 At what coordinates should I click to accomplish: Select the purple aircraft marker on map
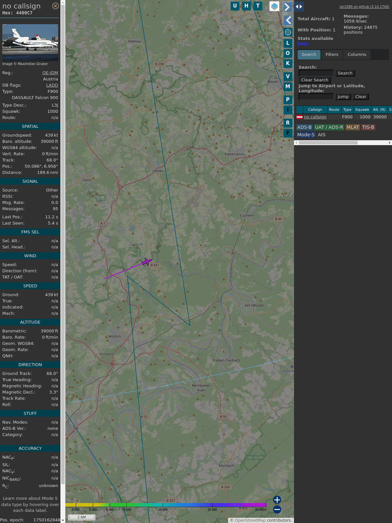(147, 262)
